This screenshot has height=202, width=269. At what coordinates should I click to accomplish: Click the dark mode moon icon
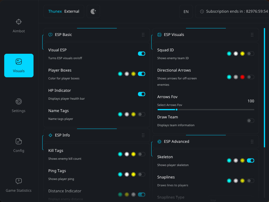(x=93, y=11)
